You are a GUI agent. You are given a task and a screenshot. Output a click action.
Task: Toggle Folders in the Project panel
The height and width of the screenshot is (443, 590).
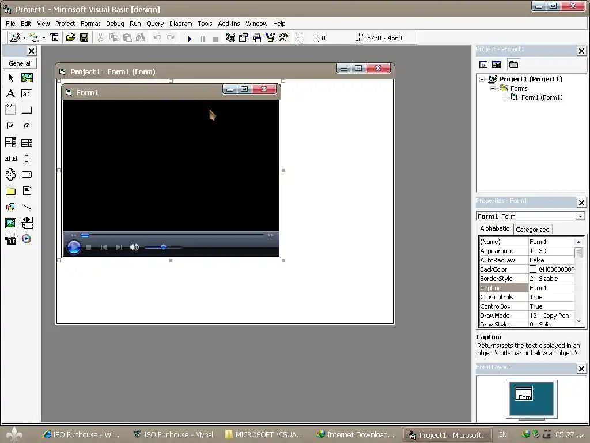(513, 65)
